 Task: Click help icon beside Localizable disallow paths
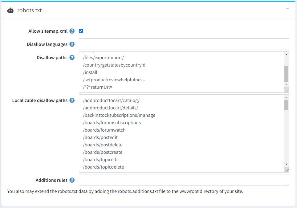click(72, 100)
